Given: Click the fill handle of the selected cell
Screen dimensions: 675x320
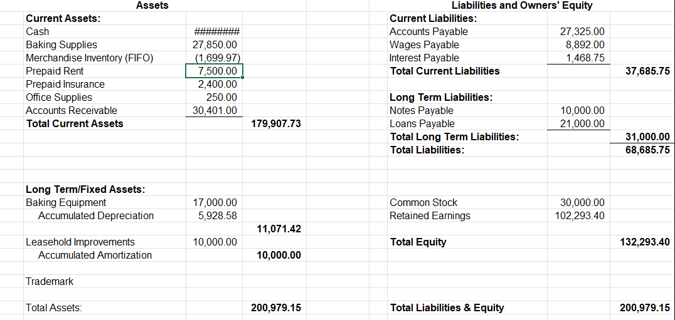Looking at the screenshot, I should (243, 78).
